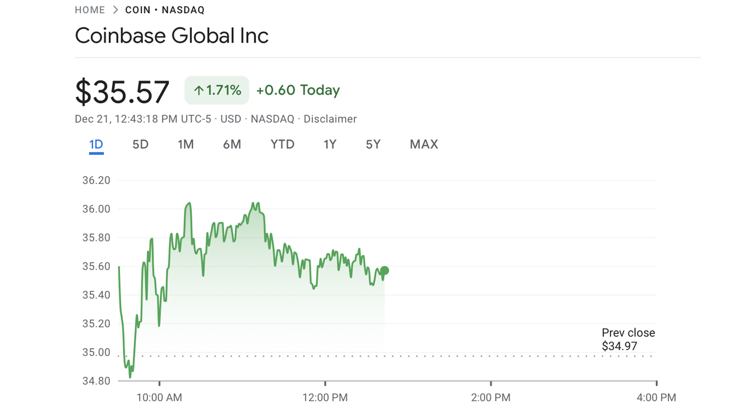Click the COIN • NASDAQ breadcrumb label
Screen dimensions: 735x413
[166, 10]
